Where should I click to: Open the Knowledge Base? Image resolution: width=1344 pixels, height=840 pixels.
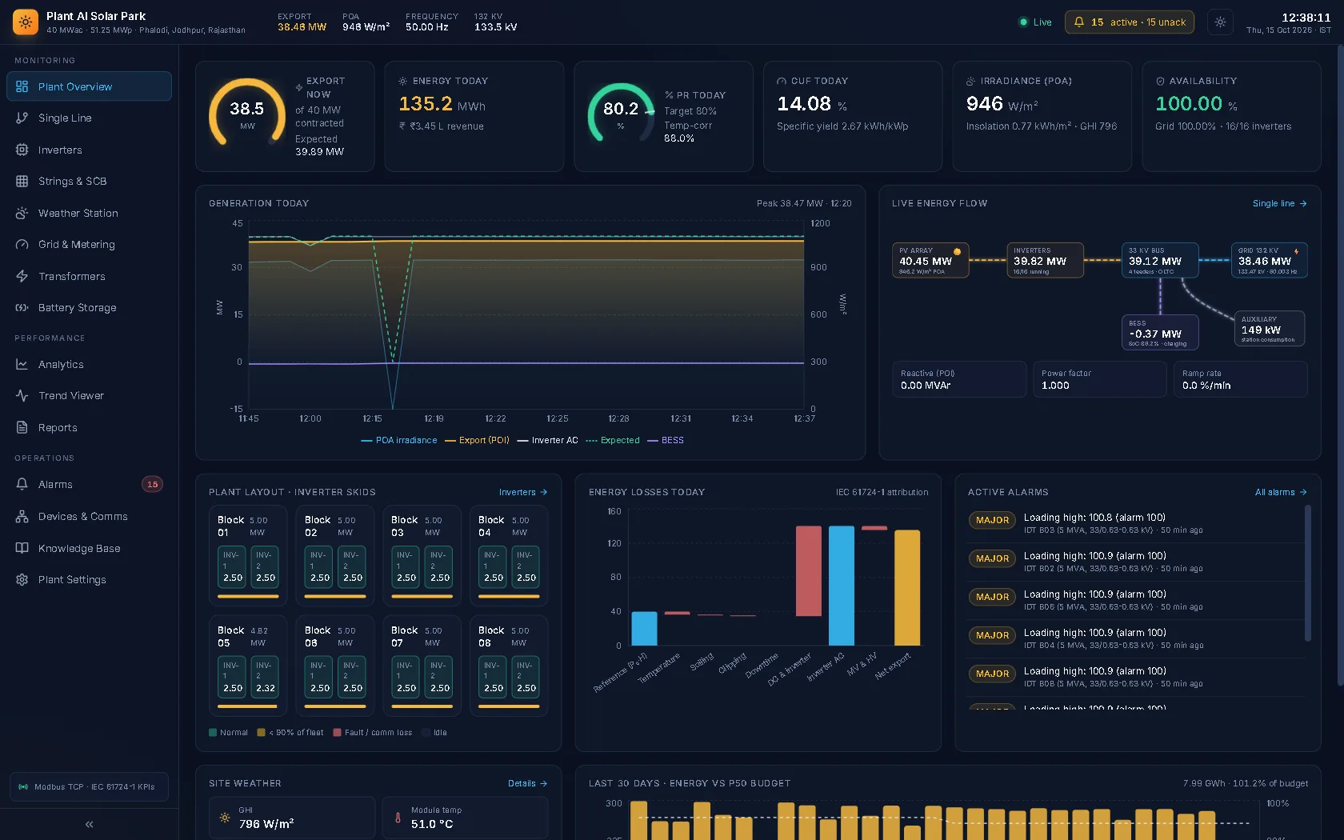89,548
